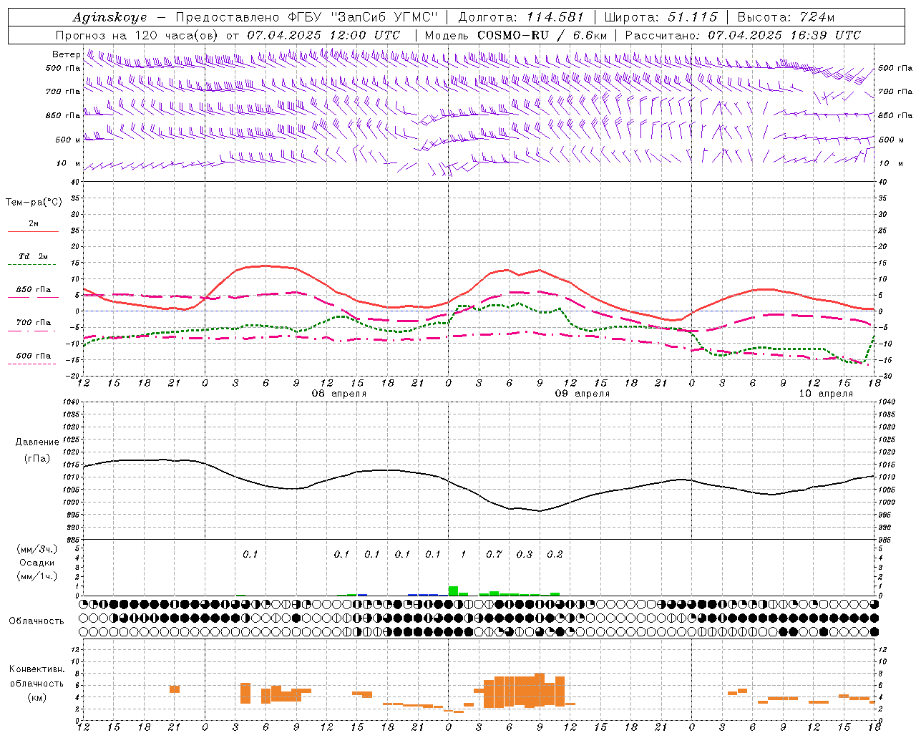The height and width of the screenshot is (733, 916).
Task: Click the pink dash-dot "500 гПа" legend line
Action: point(31,364)
